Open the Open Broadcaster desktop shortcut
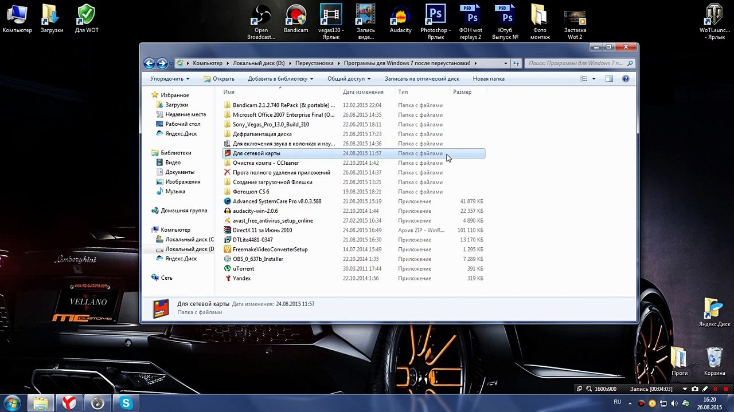This screenshot has width=734, height=412. (x=261, y=22)
